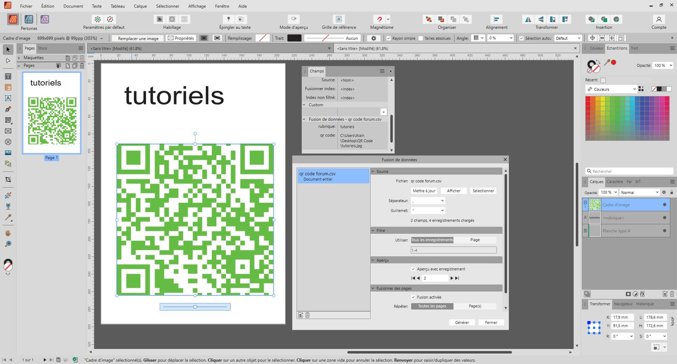The height and width of the screenshot is (364, 677).
Task: Toggle Aperçu avec enregistrement checkbox
Action: [x=414, y=269]
